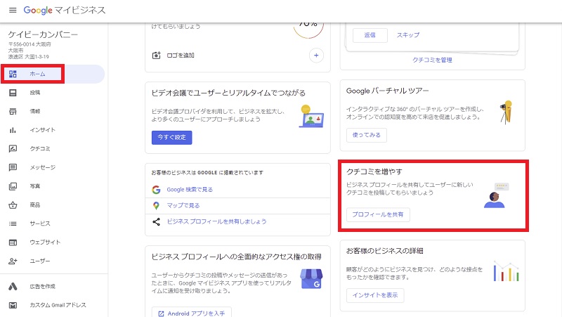Click the メッセージ chat icon in sidebar
The height and width of the screenshot is (317, 562).
[13, 167]
